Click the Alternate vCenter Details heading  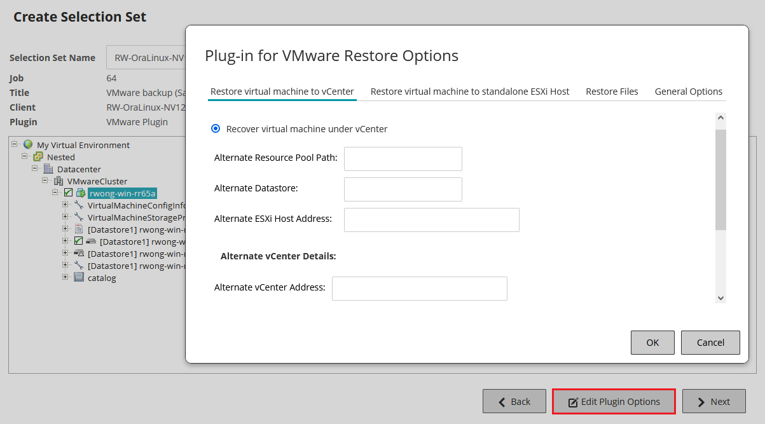278,256
